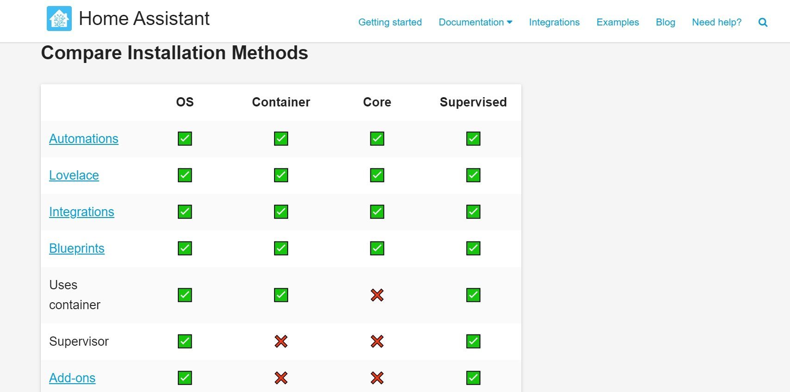The width and height of the screenshot is (790, 392).
Task: Go to Integrations in the top navigation
Action: pos(554,22)
